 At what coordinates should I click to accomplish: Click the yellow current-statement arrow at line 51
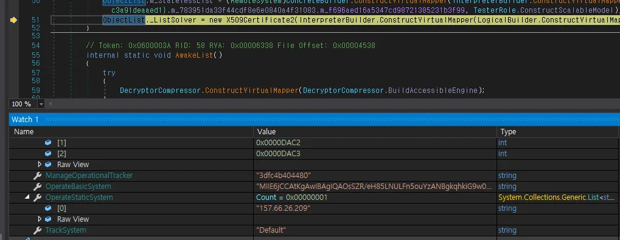pos(13,19)
